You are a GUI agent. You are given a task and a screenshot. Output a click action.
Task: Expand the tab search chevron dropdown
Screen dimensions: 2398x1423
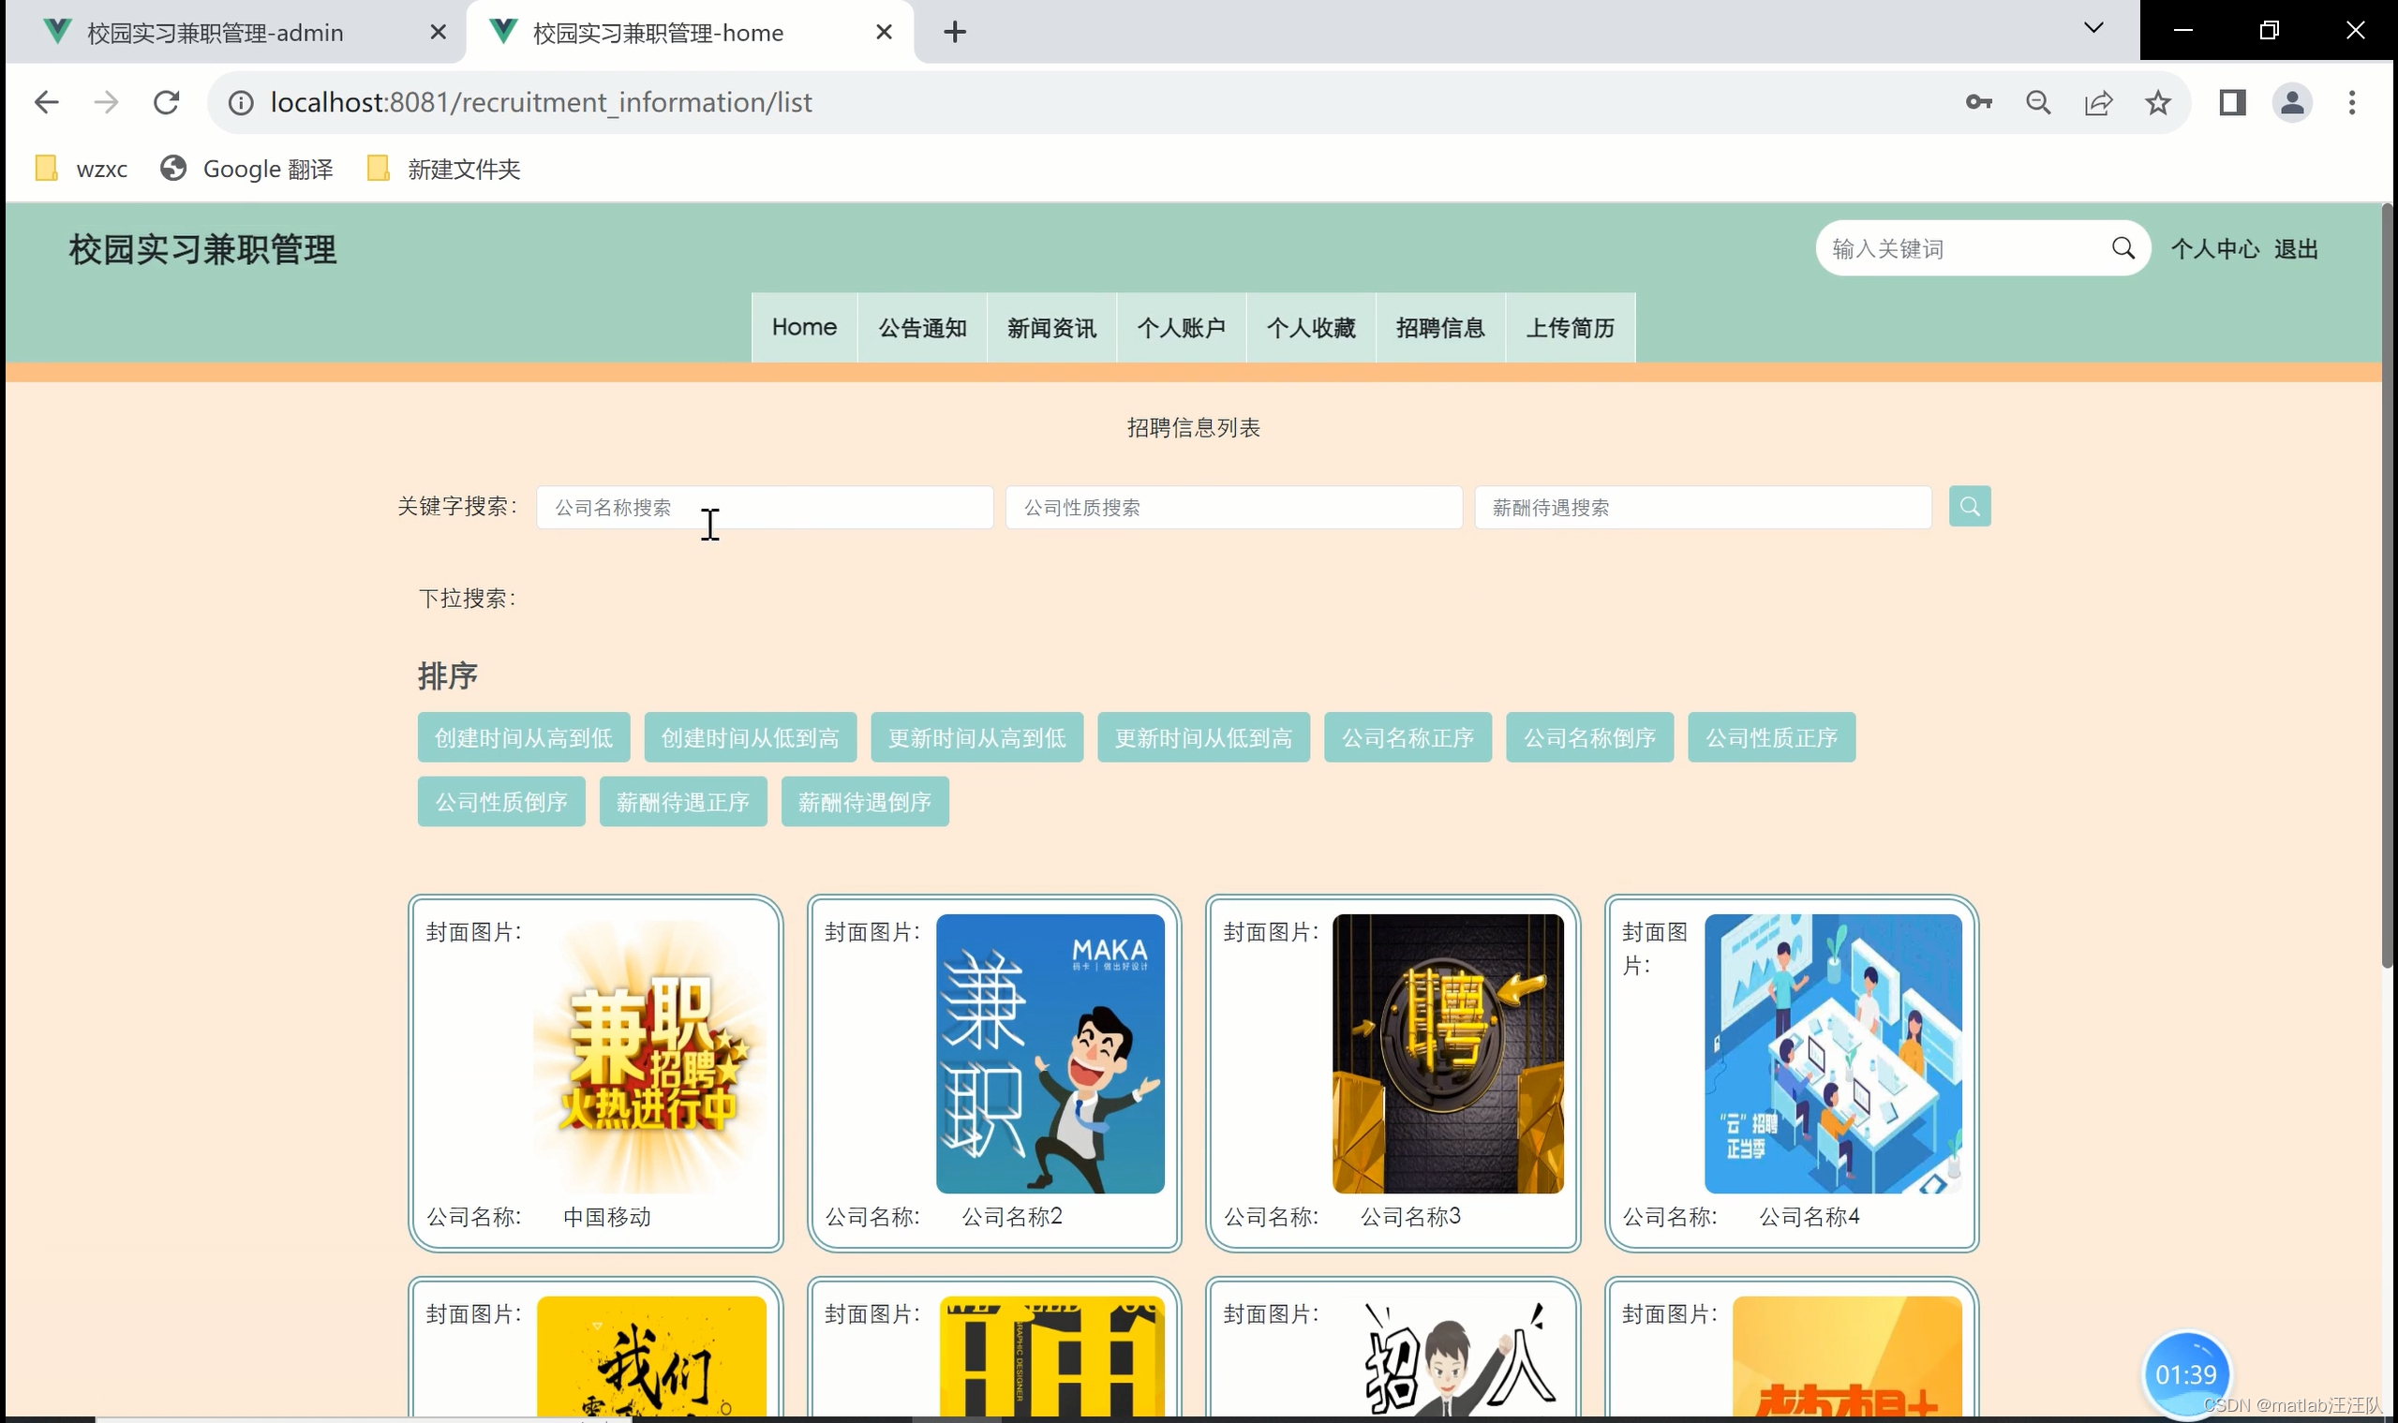click(x=2093, y=29)
